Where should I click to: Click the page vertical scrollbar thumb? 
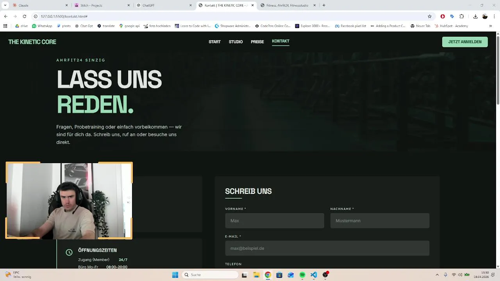(498, 70)
